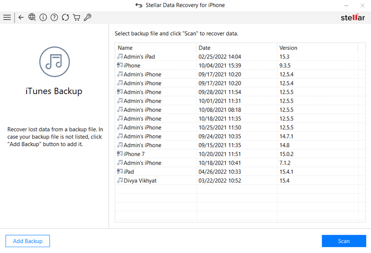Open help via question mark icon
The image size is (371, 253).
tap(54, 17)
